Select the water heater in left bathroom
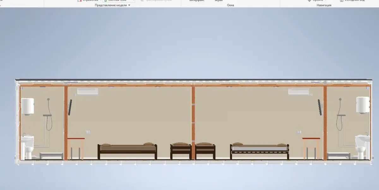 (27, 106)
